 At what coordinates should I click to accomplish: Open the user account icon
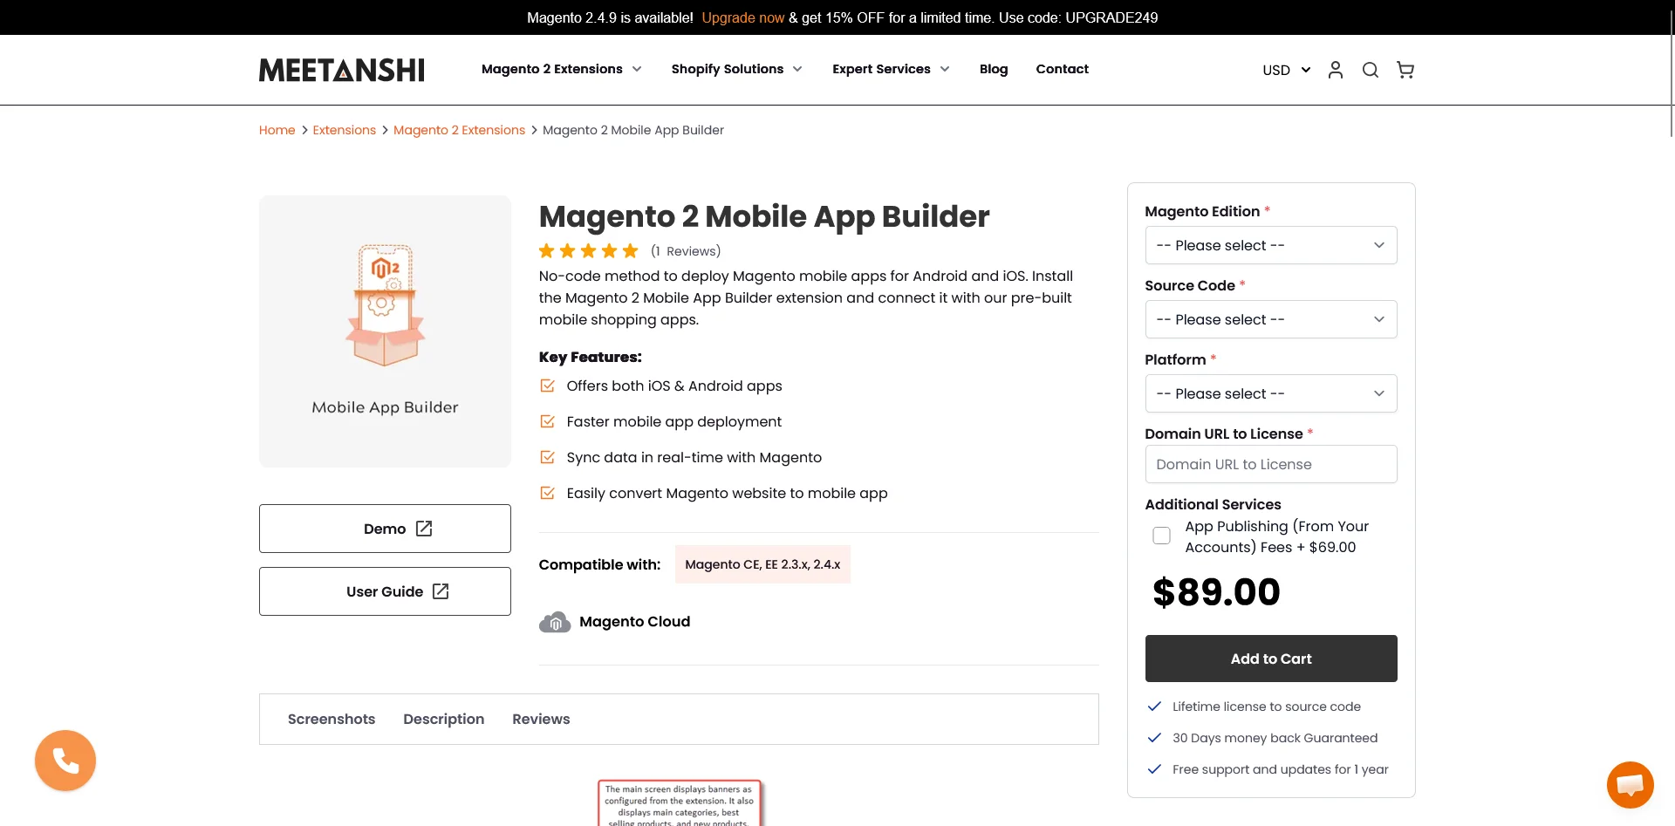[x=1336, y=70]
